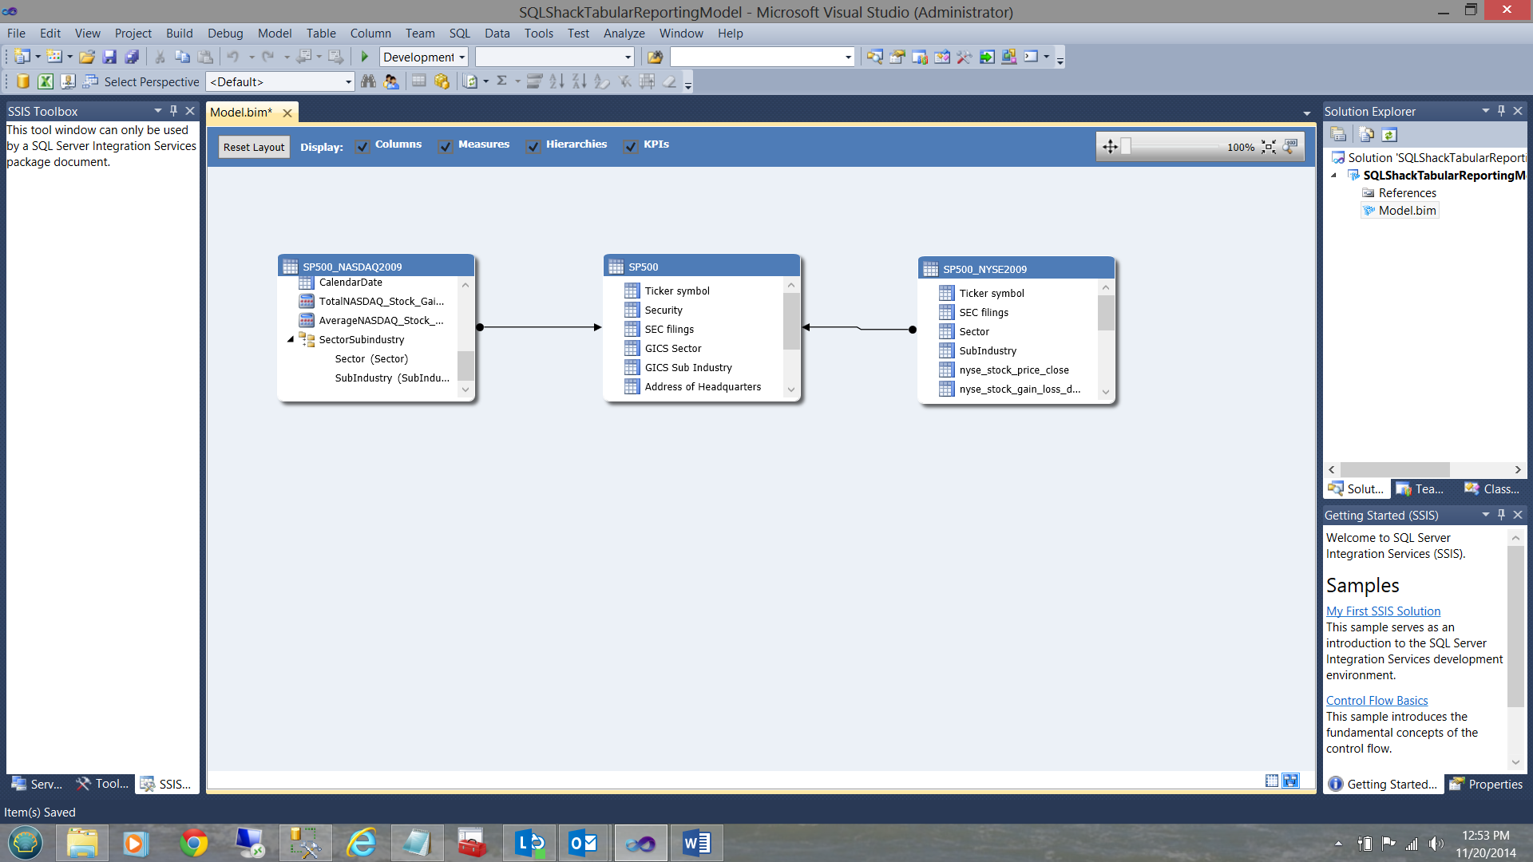Switch to the grid view icon in the bottom corner
Screen dimensions: 1533x862
[1272, 781]
